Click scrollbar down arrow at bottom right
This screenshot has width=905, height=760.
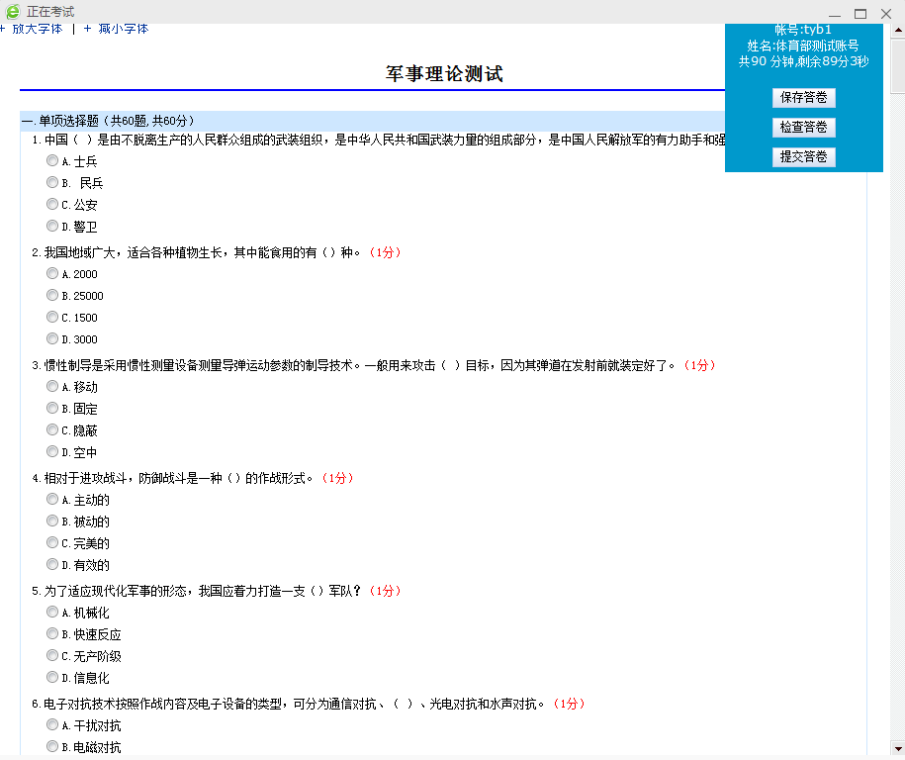(897, 748)
